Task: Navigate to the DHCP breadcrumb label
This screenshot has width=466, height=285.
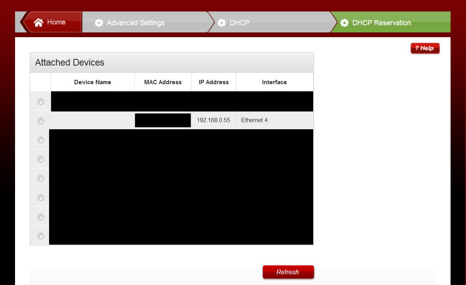Action: (x=239, y=23)
